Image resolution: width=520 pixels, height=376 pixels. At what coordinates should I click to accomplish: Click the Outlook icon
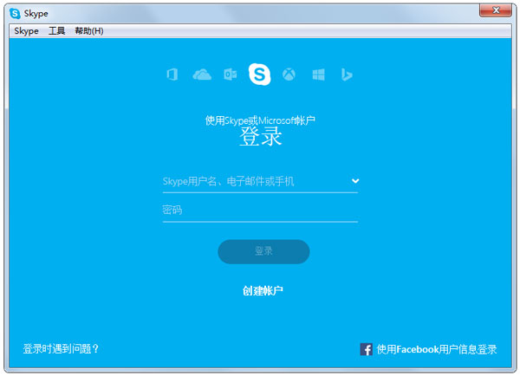pos(231,75)
